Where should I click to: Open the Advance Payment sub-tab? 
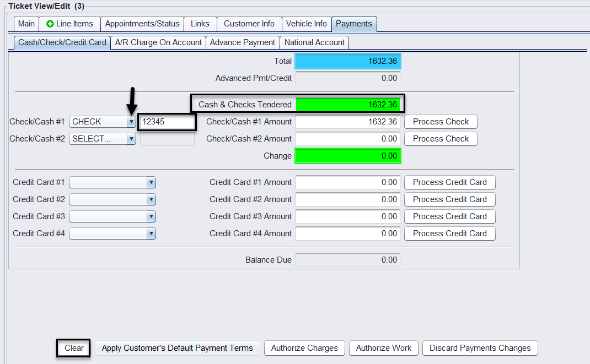tap(242, 42)
